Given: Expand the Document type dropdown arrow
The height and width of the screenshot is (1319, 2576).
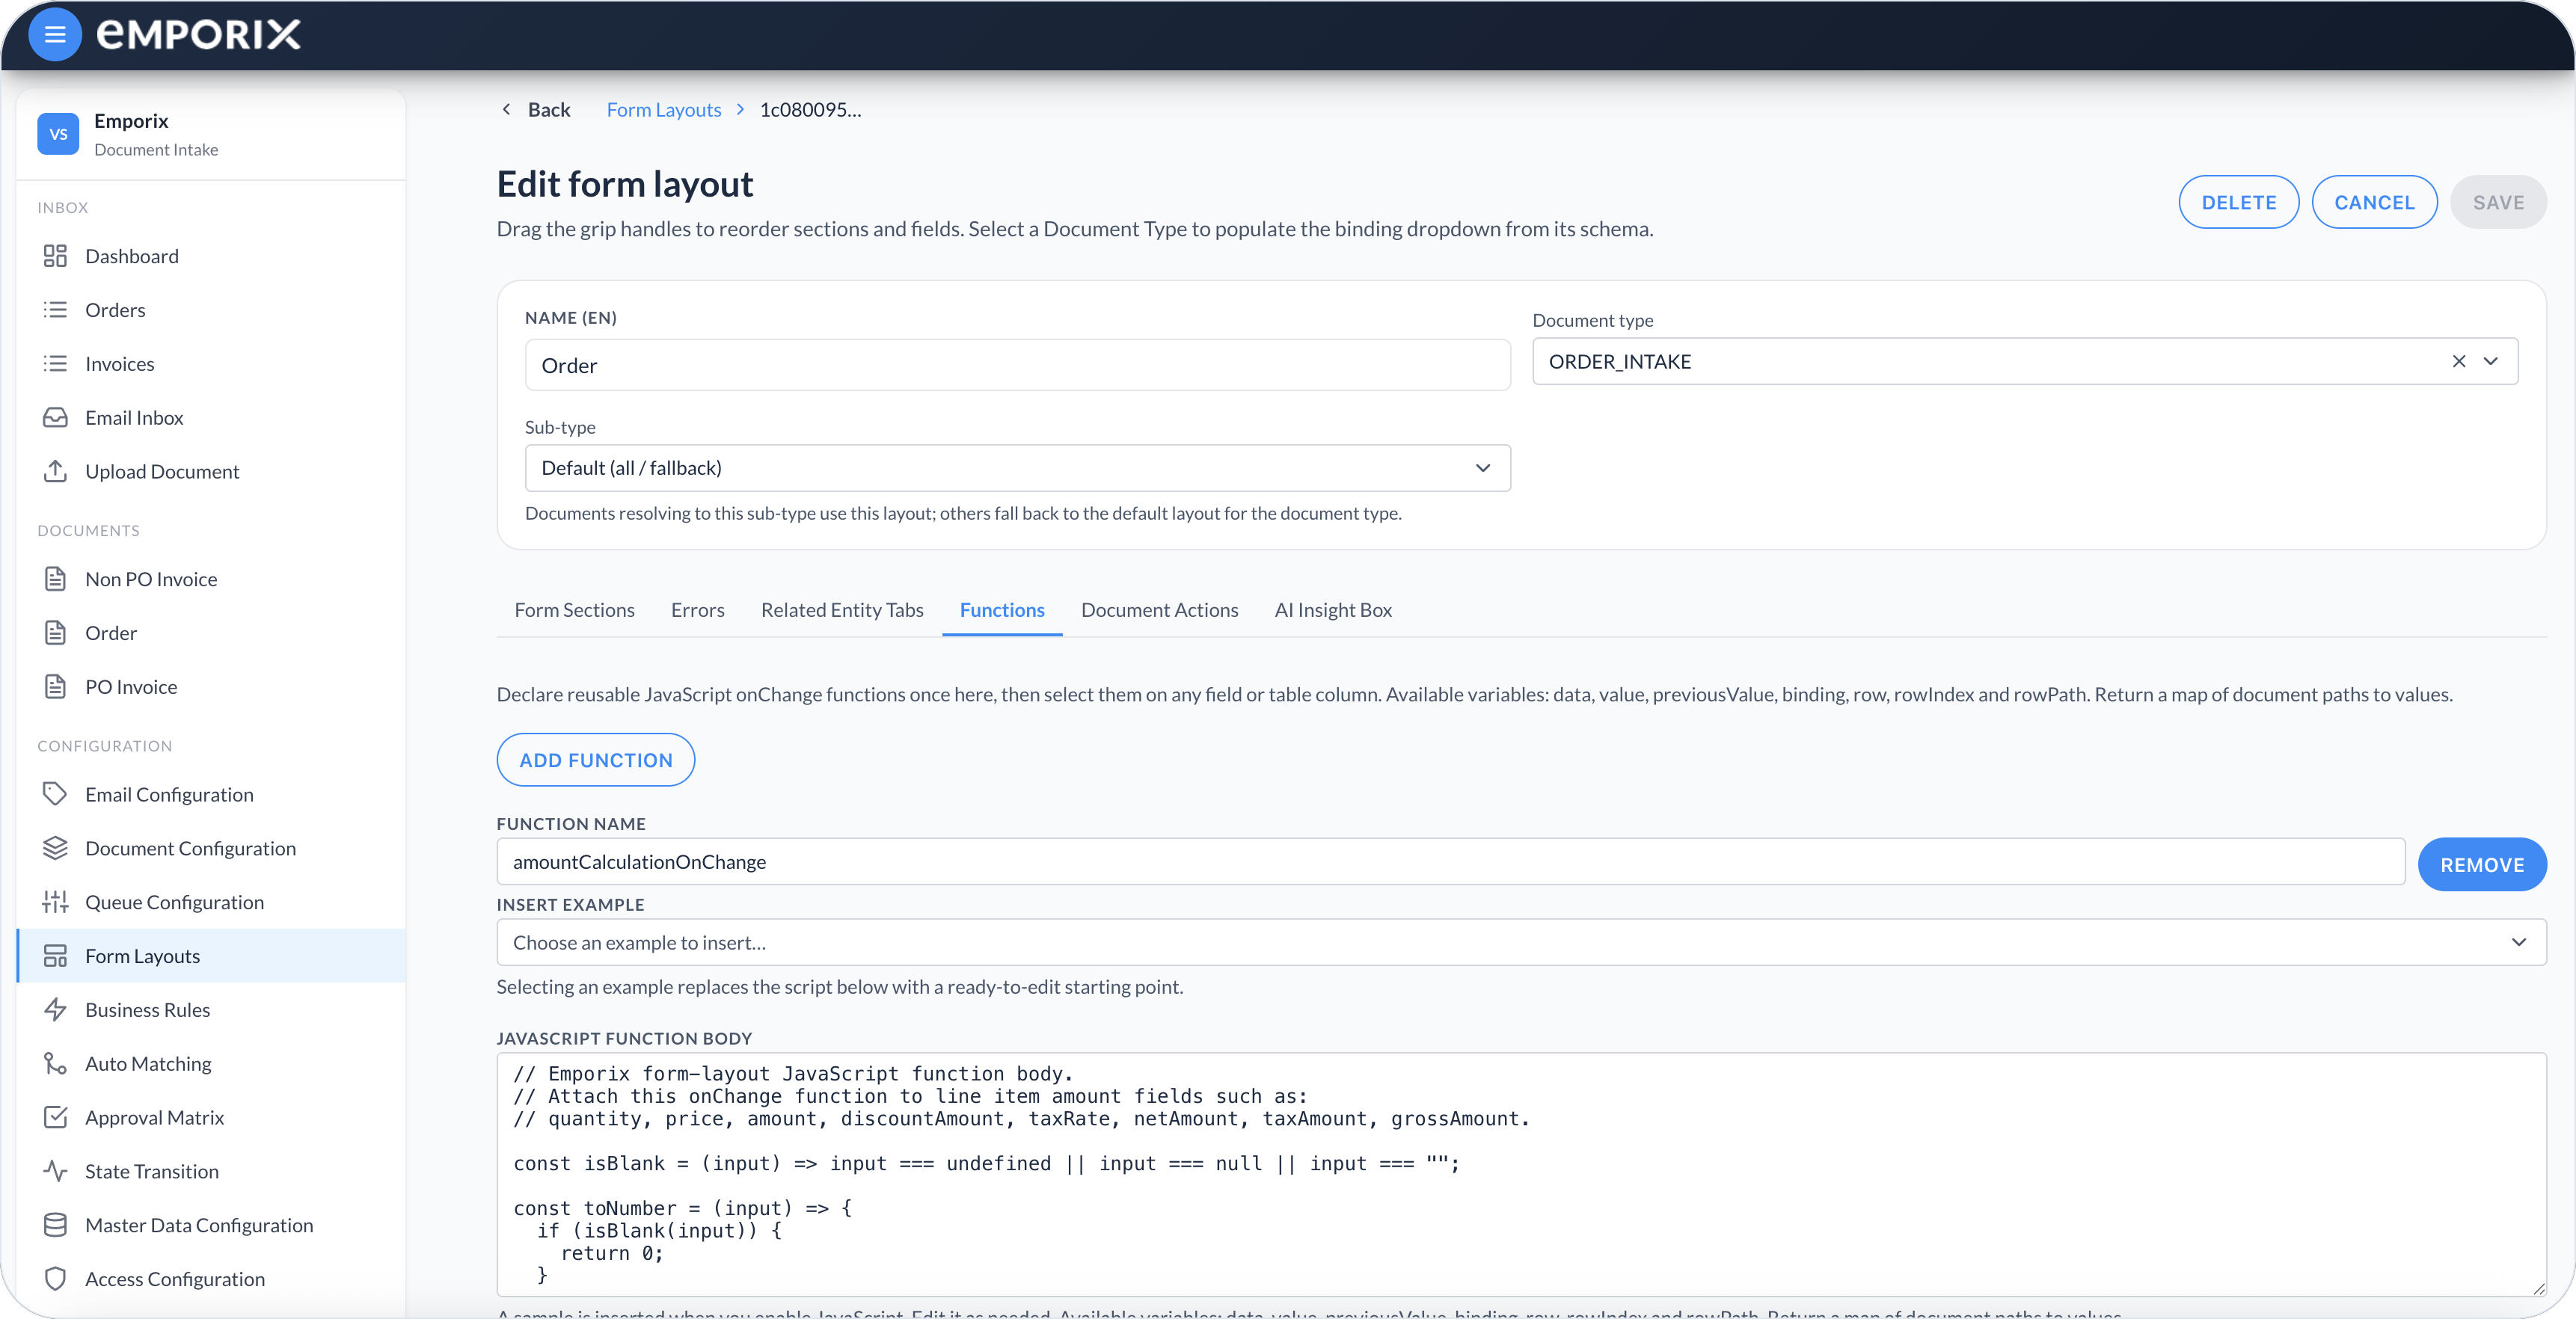Looking at the screenshot, I should (2491, 361).
